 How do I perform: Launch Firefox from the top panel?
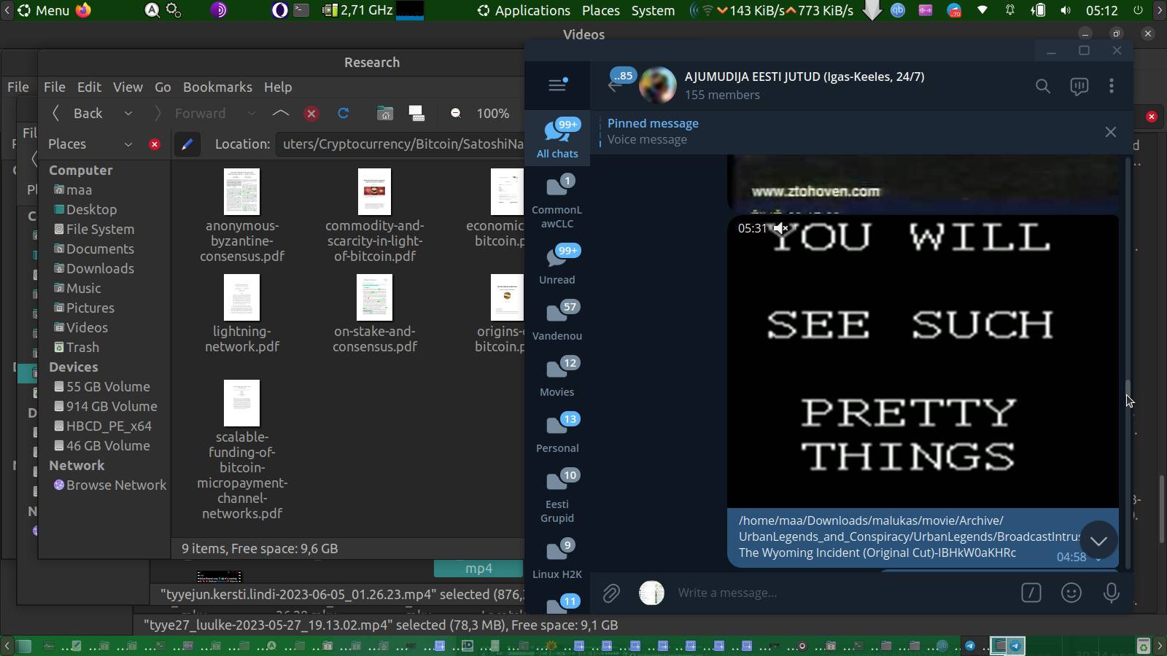pyautogui.click(x=84, y=10)
